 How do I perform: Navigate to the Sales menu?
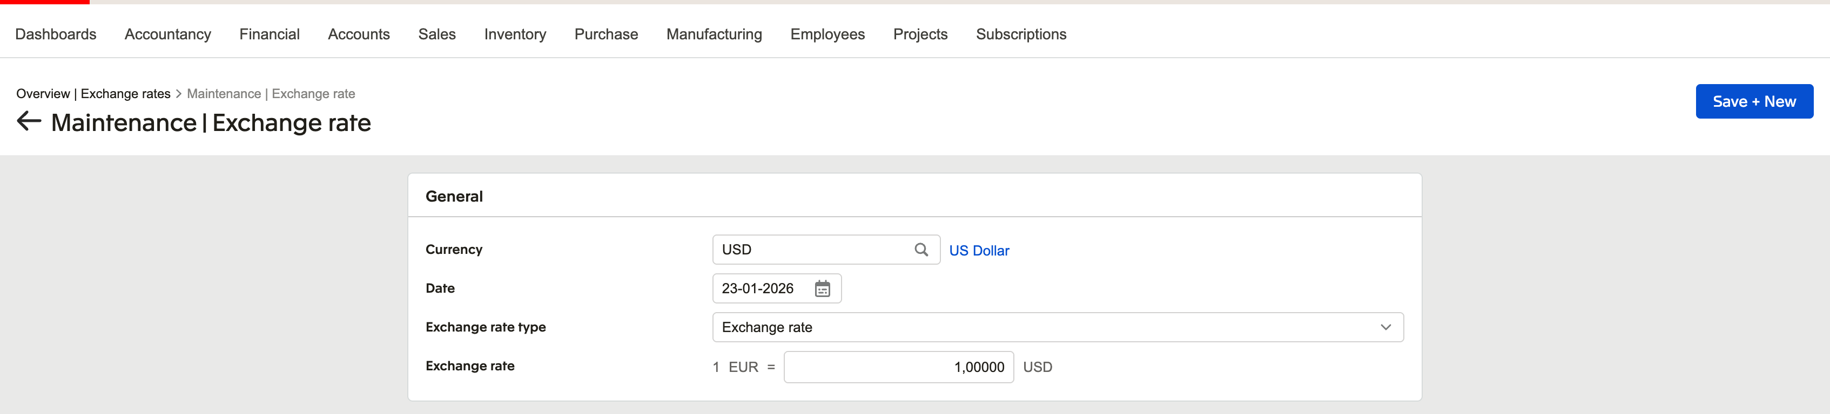tap(437, 34)
